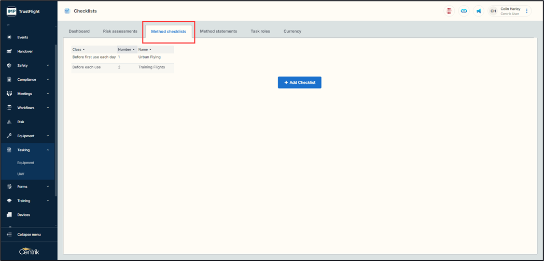Expand the Safety menu chevron
The image size is (544, 261).
(x=48, y=66)
